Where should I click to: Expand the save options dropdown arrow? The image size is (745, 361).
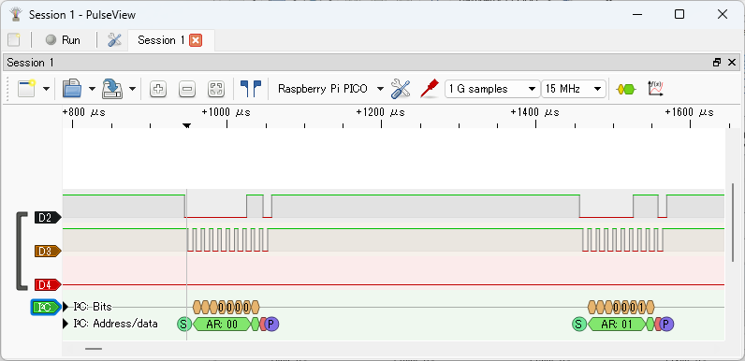[132, 89]
